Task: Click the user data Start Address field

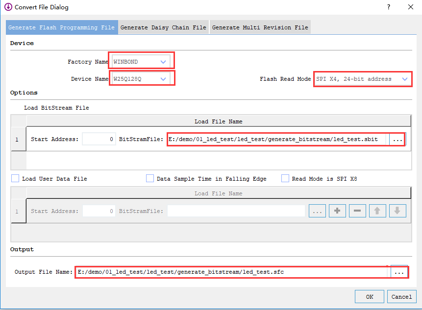Action: pyautogui.click(x=99, y=211)
